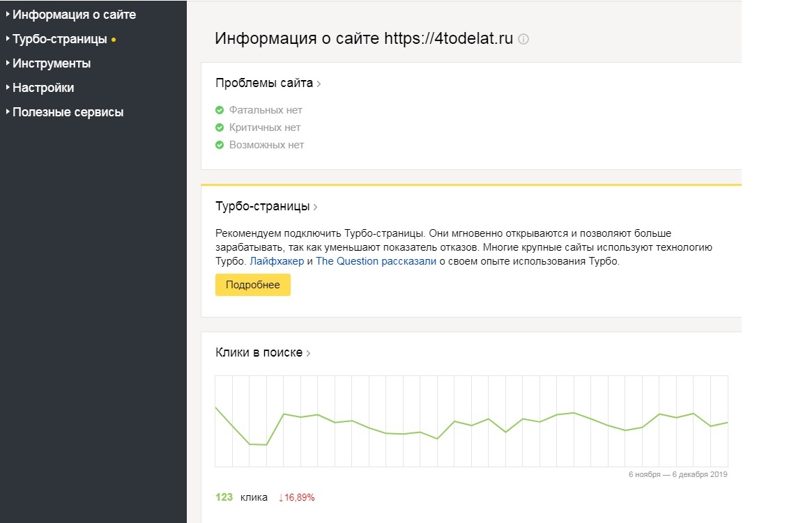
Task: Click the green check icon beside Фатальных нет
Action: [x=220, y=110]
